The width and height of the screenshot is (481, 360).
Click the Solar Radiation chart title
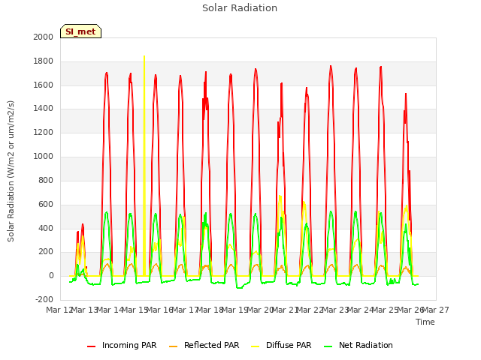240,8
